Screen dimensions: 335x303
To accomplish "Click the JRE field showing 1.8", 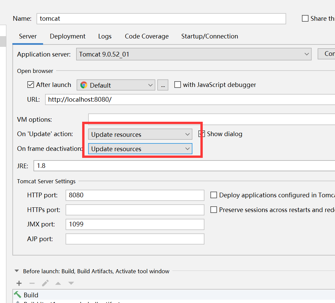I will pyautogui.click(x=184, y=166).
